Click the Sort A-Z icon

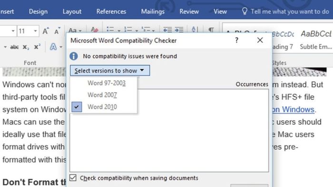tap(195, 29)
